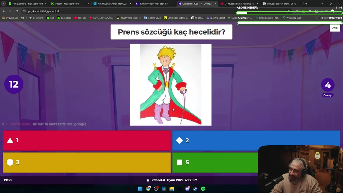Open Google Chrome from the taskbar
This screenshot has height=193, width=343.
point(148,189)
